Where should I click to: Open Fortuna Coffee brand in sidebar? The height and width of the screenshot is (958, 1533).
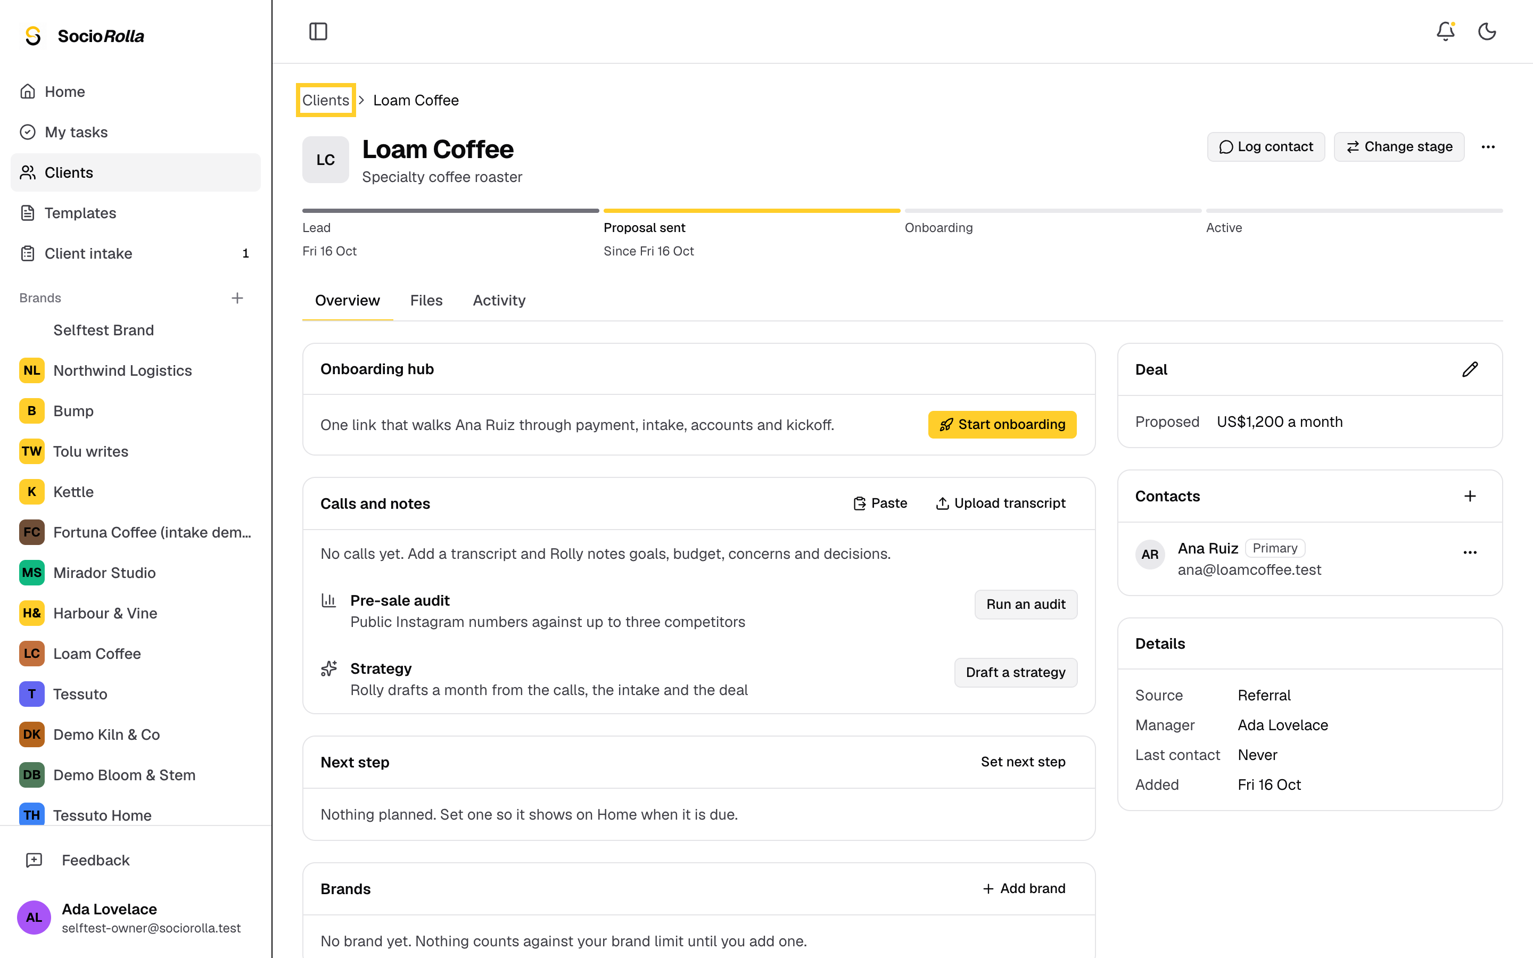(136, 532)
